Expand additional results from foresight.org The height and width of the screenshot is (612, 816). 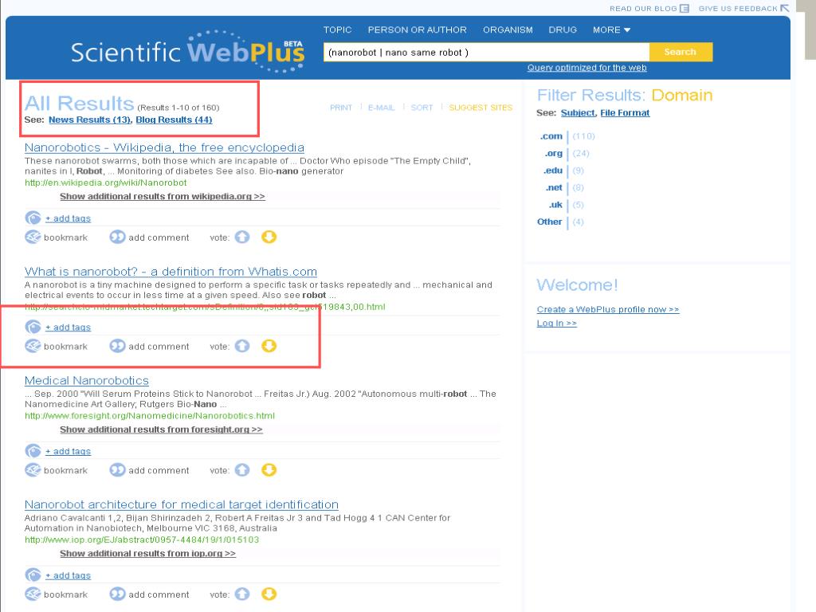[161, 430]
